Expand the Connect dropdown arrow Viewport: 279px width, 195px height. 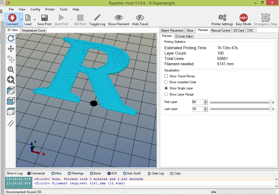click(x=21, y=20)
